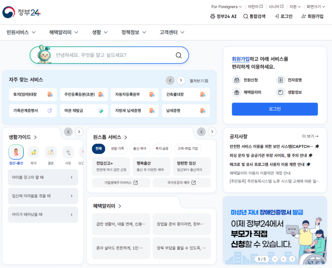Pause the banner slideshow
This screenshot has height=268, width=332.
point(275,259)
